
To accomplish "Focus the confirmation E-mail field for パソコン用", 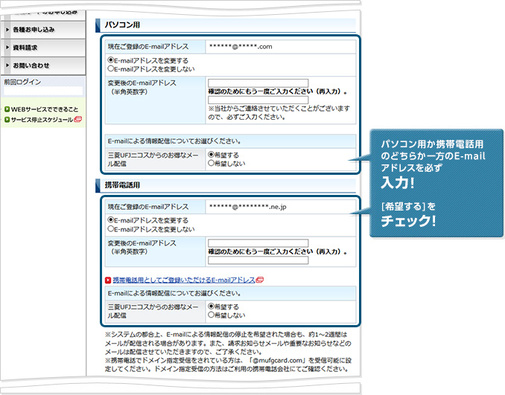I will click(258, 100).
